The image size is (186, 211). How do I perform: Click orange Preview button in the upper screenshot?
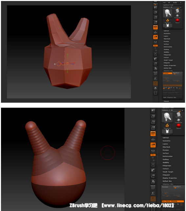coord(168,73)
